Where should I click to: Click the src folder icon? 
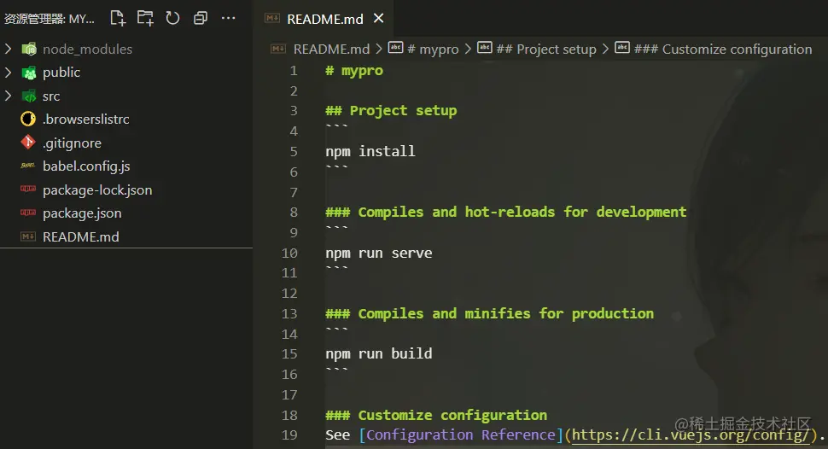click(28, 96)
